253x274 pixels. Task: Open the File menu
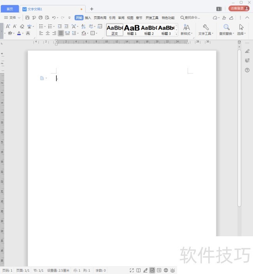tap(12, 18)
